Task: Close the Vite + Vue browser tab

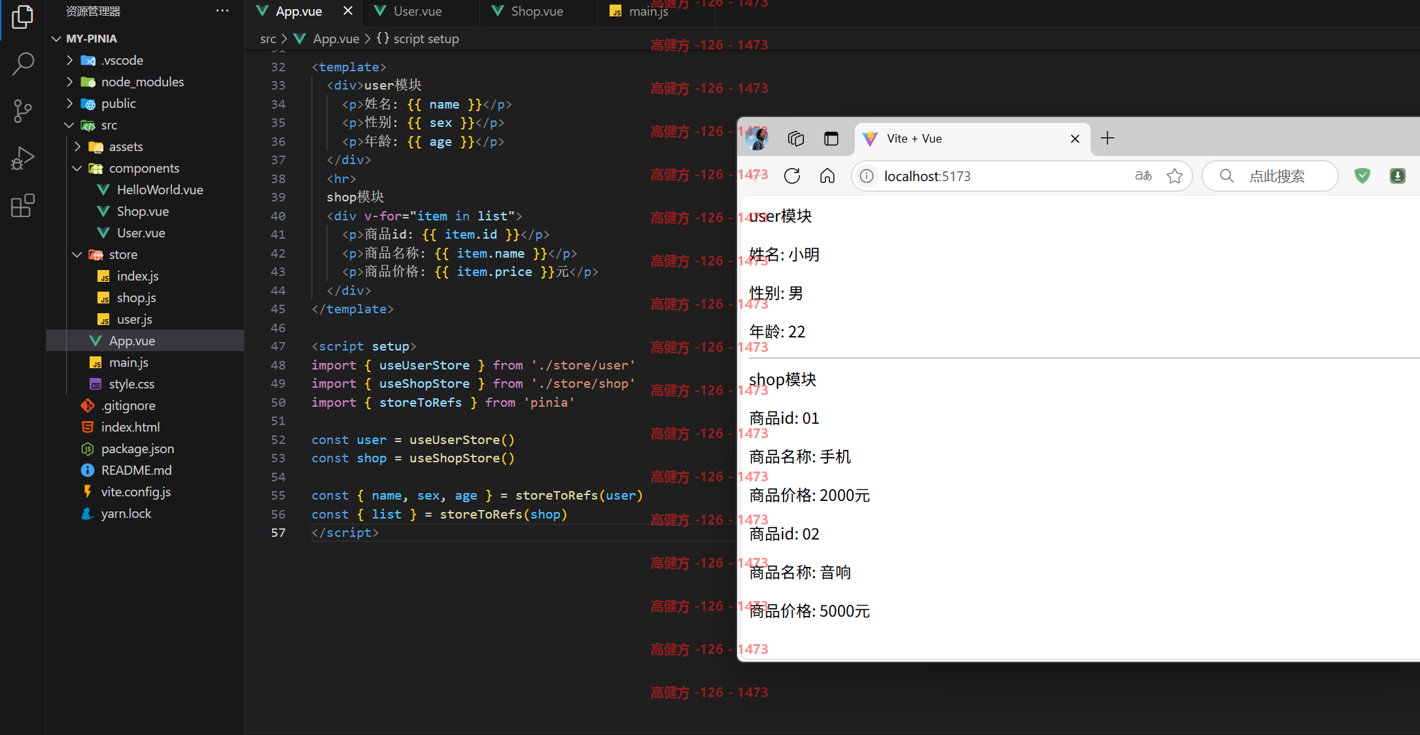Action: click(x=1075, y=139)
